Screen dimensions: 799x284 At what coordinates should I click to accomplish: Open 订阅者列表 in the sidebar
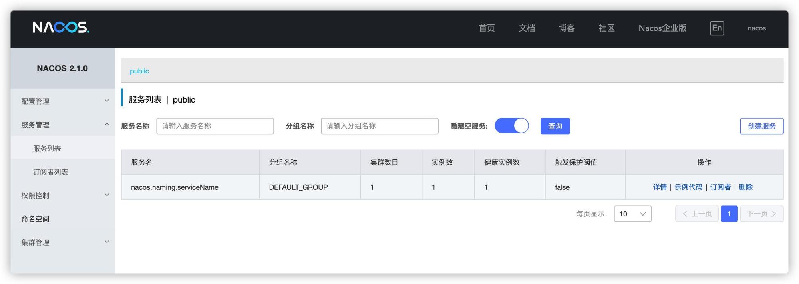(50, 172)
